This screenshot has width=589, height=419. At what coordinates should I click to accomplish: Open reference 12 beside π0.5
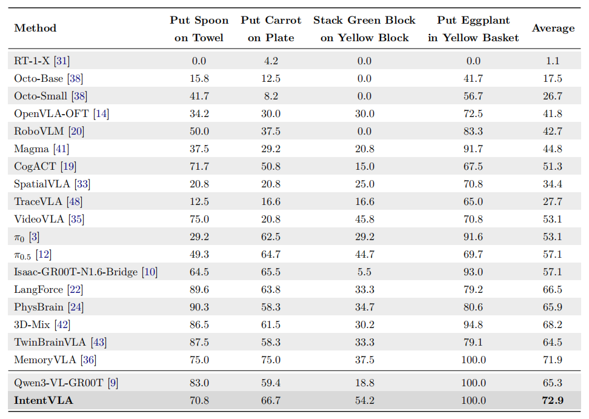click(x=44, y=255)
